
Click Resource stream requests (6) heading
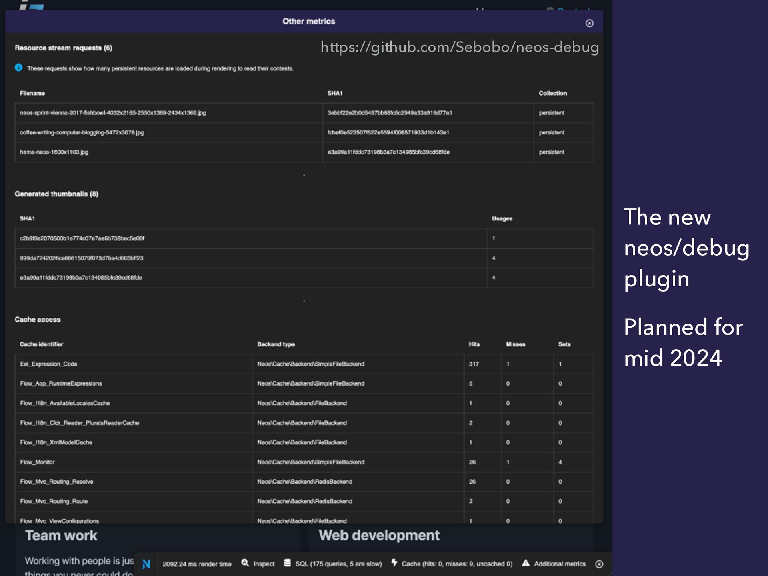click(63, 48)
